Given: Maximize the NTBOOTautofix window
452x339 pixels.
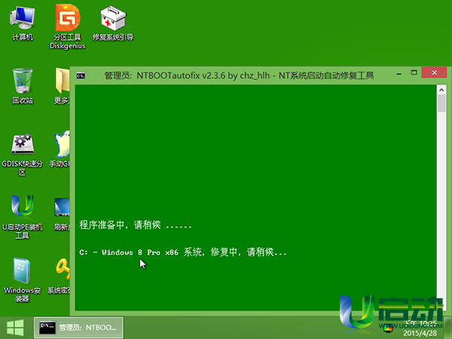Looking at the screenshot, I should [414, 72].
